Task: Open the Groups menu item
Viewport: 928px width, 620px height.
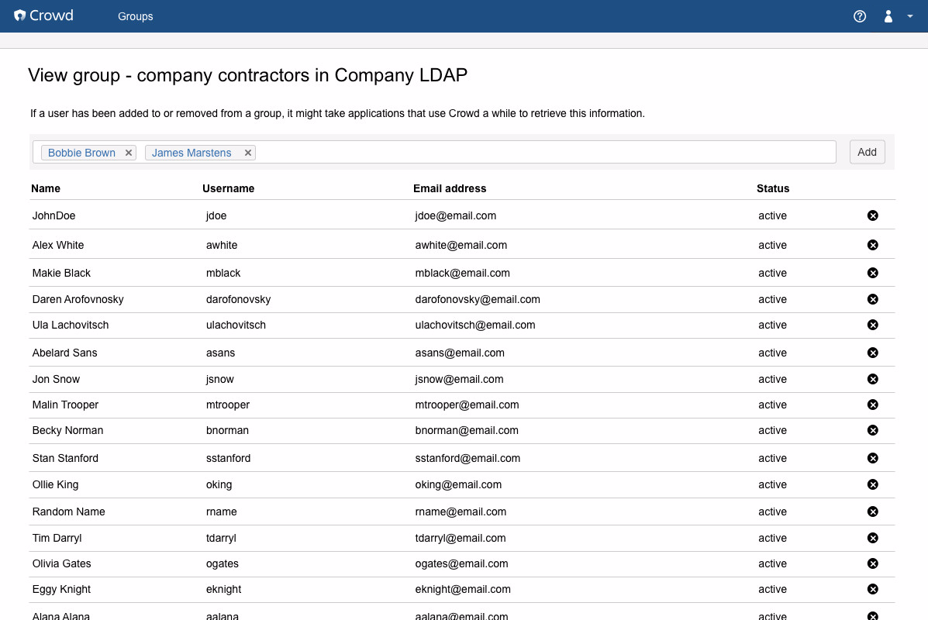Action: (x=135, y=16)
